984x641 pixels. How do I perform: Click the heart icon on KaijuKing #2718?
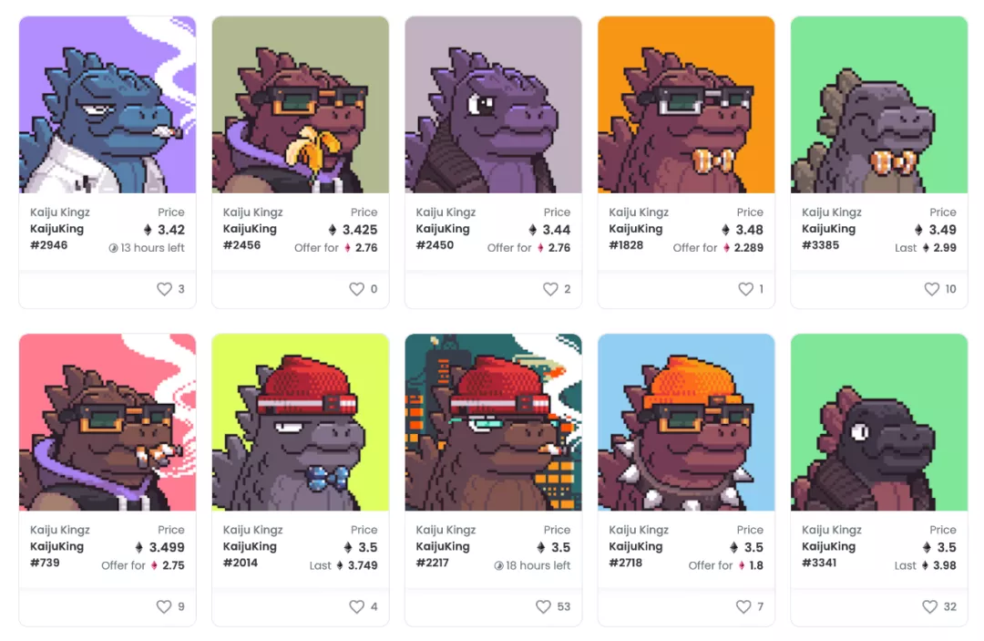coord(743,606)
